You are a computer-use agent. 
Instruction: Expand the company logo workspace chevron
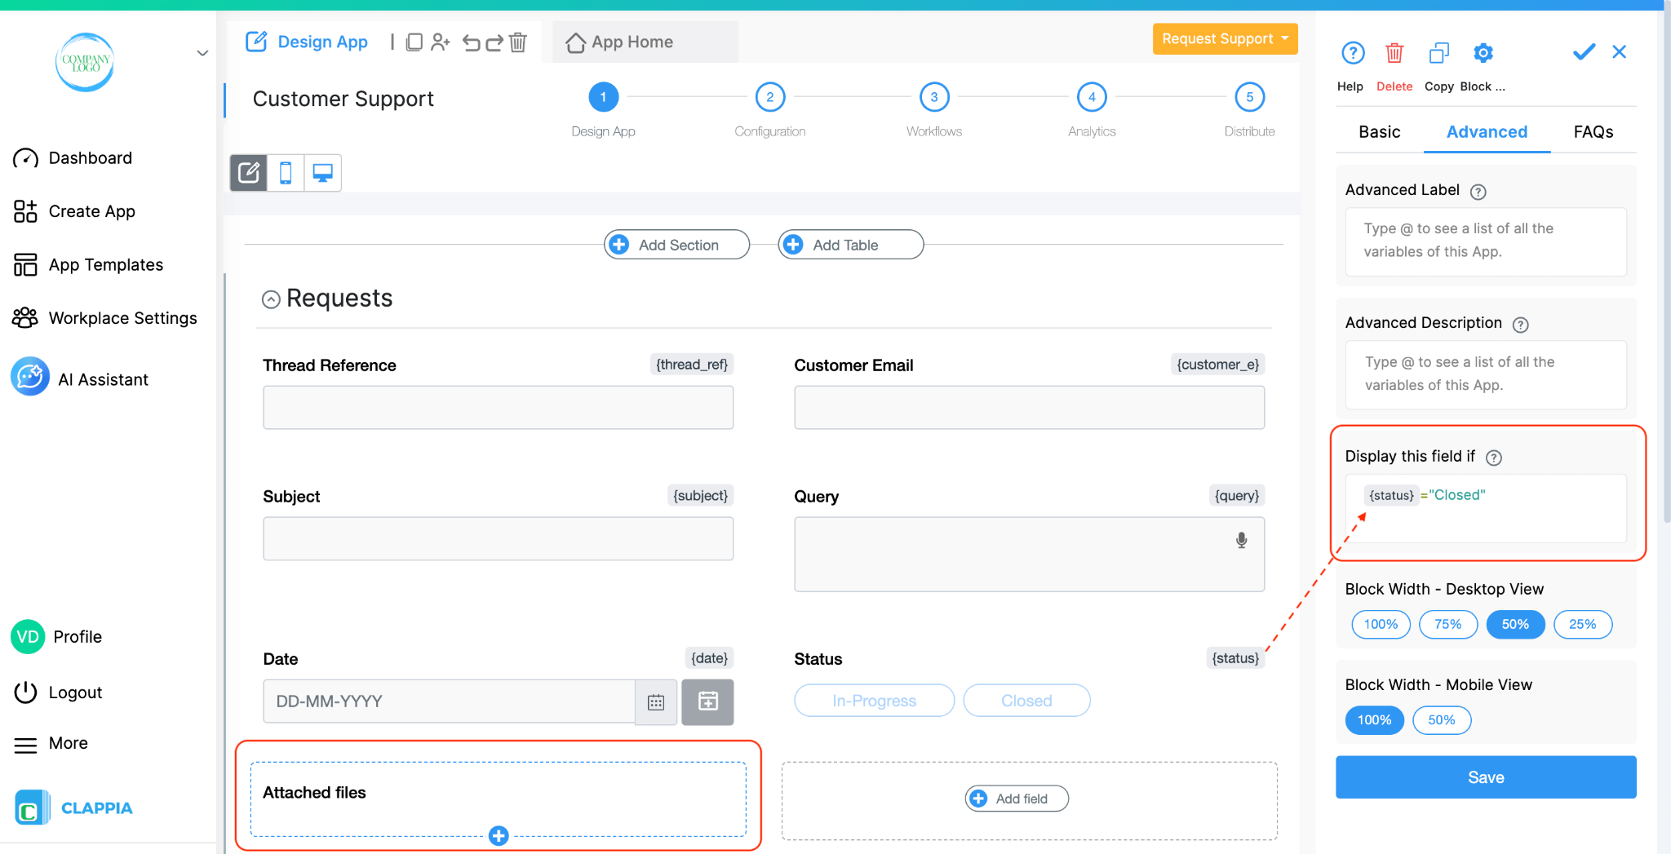(x=202, y=54)
